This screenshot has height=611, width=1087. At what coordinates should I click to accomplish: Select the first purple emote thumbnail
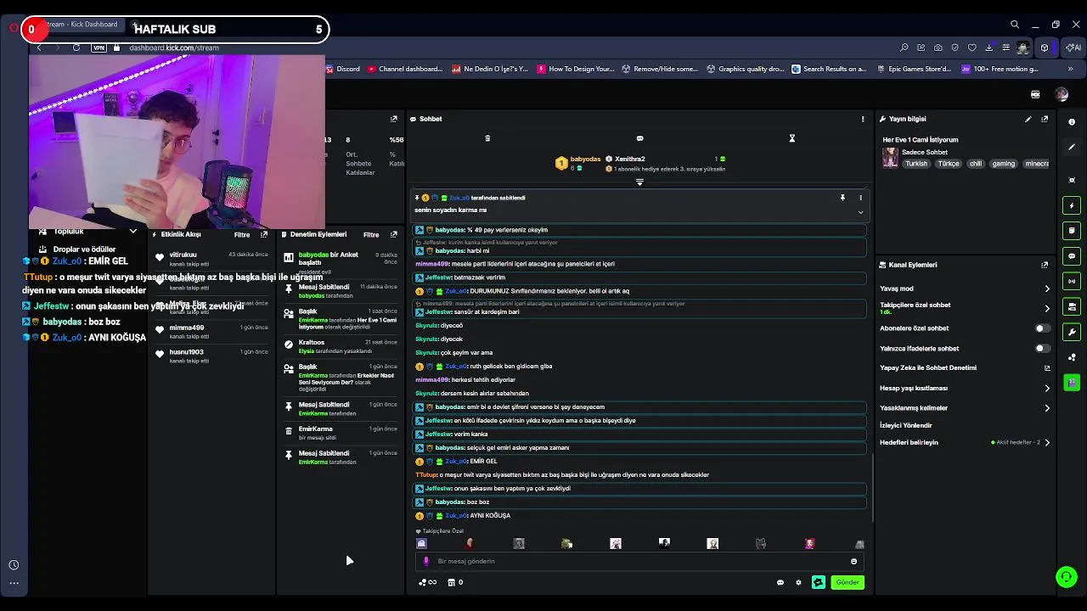pyautogui.click(x=421, y=544)
